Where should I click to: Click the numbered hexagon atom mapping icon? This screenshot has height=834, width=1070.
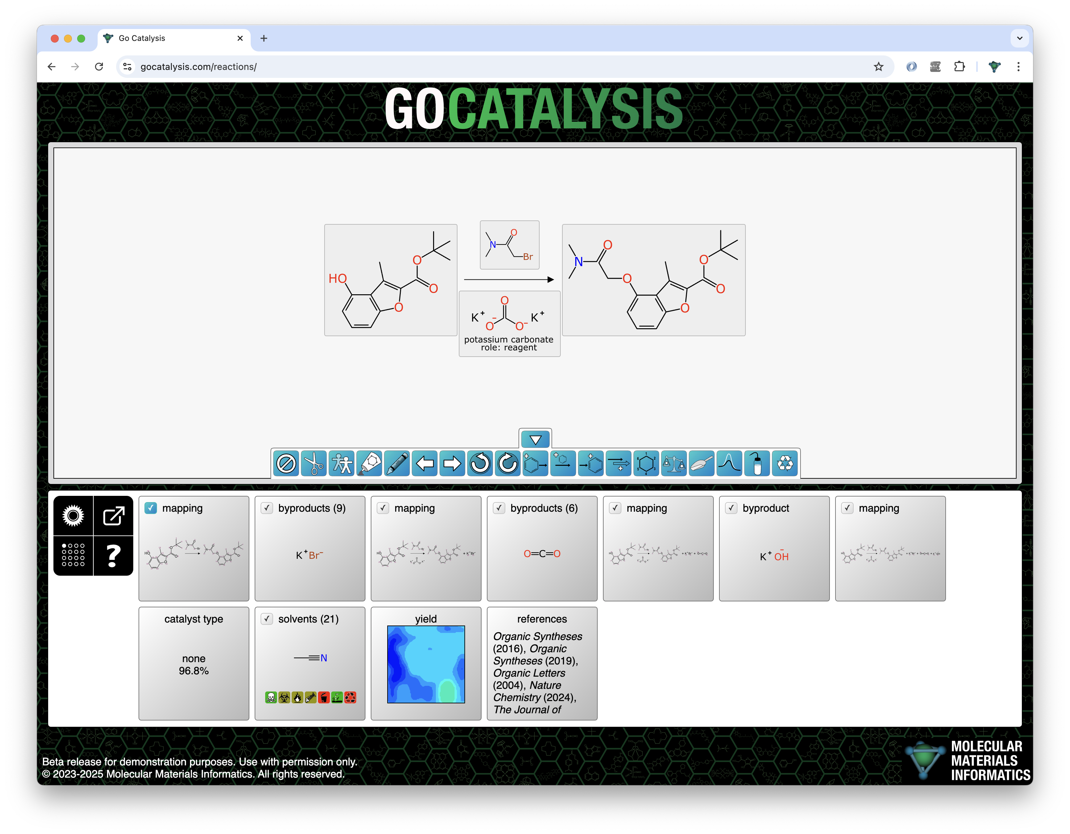tap(646, 464)
